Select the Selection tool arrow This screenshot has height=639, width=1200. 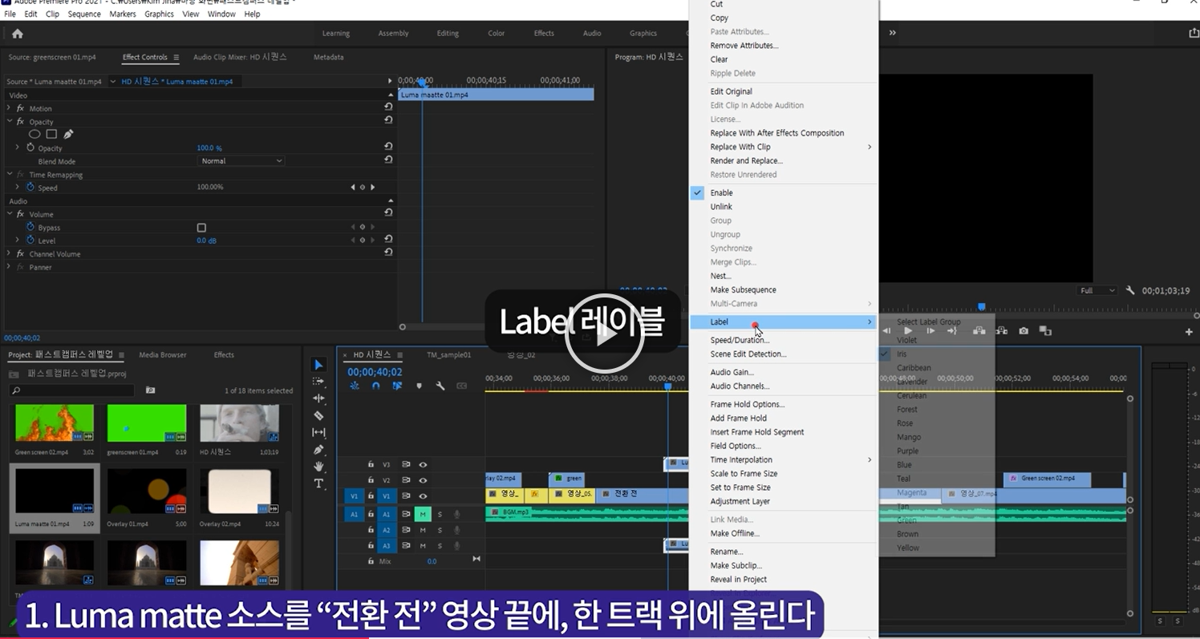coord(318,365)
